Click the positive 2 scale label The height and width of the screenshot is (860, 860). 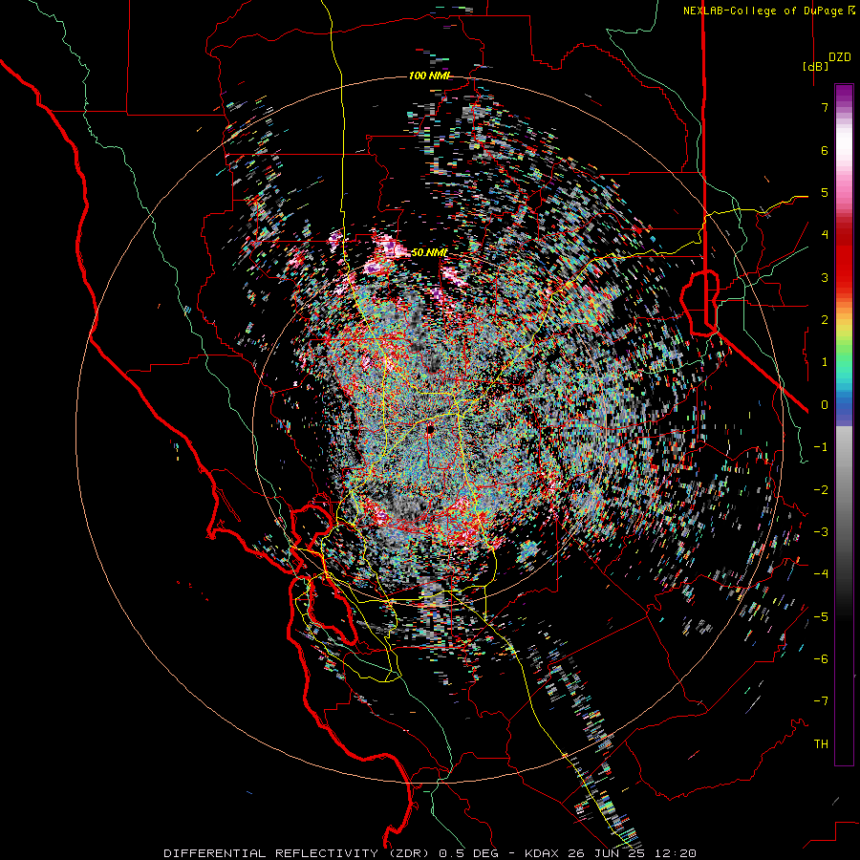(x=825, y=320)
